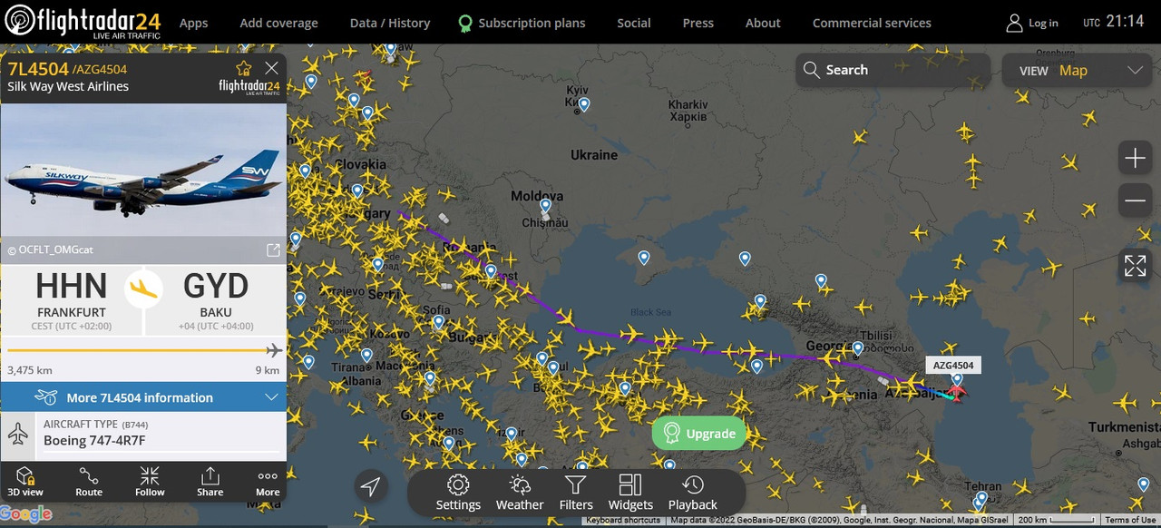Open the Add coverage menu
This screenshot has width=1161, height=528.
(278, 23)
